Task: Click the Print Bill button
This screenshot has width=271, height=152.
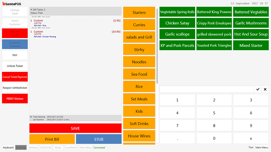Action: click(52, 139)
